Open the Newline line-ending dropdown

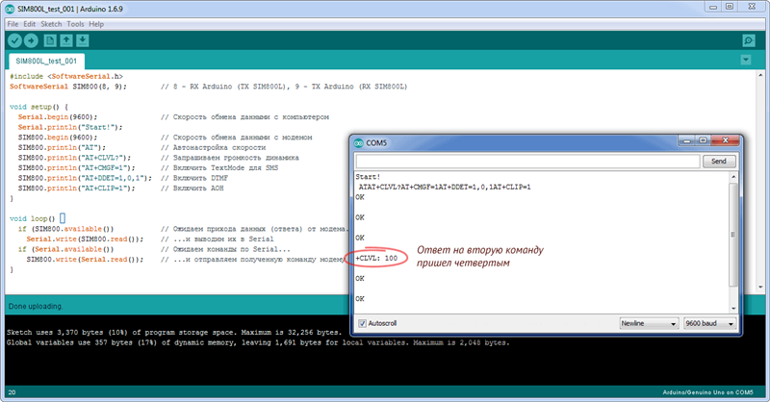[647, 323]
